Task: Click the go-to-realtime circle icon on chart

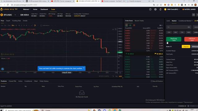Action: coord(120,73)
